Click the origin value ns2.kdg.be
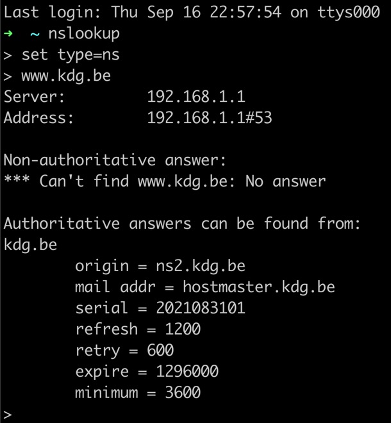 (201, 266)
